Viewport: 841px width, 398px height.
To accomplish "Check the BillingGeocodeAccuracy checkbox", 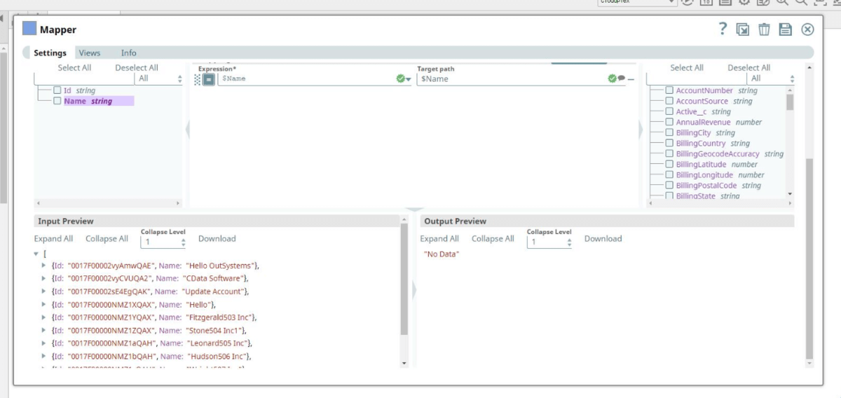I will [x=669, y=153].
